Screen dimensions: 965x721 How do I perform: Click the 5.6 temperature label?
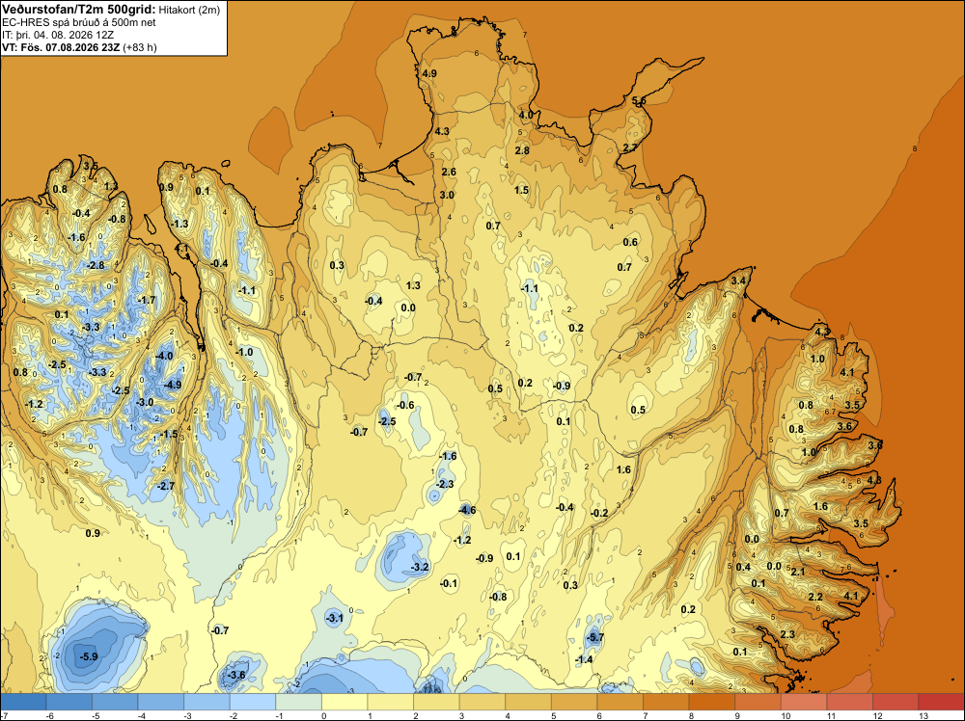click(639, 101)
